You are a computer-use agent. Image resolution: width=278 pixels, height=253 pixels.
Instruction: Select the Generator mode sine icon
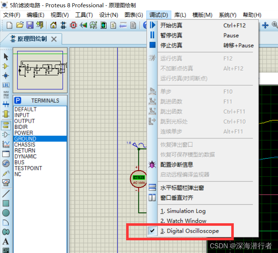[x=6, y=163]
